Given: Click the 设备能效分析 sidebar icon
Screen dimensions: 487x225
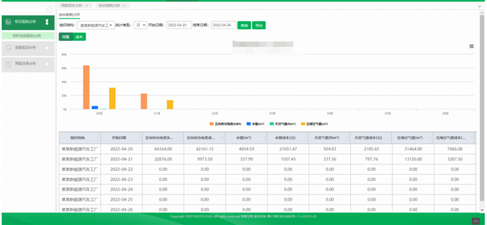Looking at the screenshot, I should 8,48.
